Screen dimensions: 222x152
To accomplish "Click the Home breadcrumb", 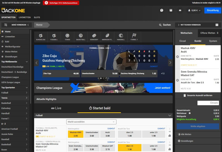I will pyautogui.click(x=42, y=25).
